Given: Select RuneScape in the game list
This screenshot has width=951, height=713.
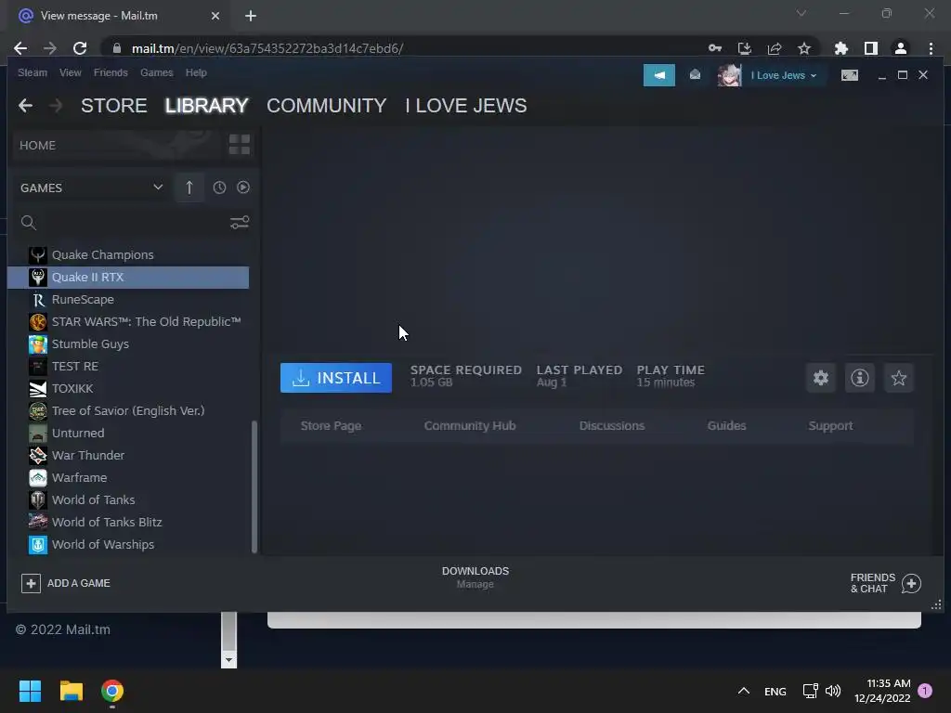Looking at the screenshot, I should pos(128,300).
